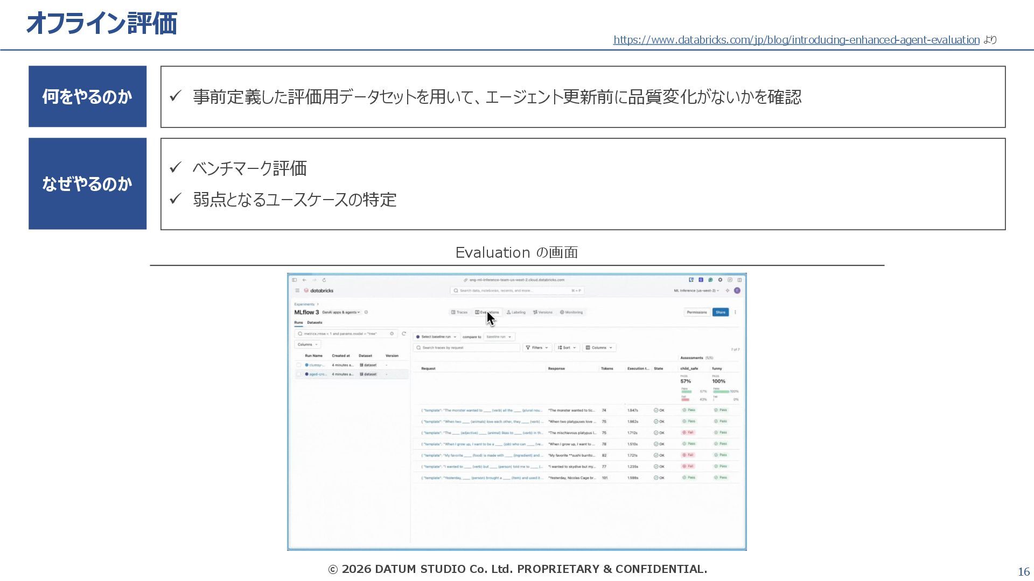Screen dimensions: 1034x581
Task: Open the Filters dropdown
Action: (x=536, y=348)
